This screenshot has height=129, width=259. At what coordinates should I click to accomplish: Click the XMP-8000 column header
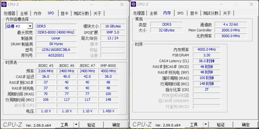pos(108,66)
